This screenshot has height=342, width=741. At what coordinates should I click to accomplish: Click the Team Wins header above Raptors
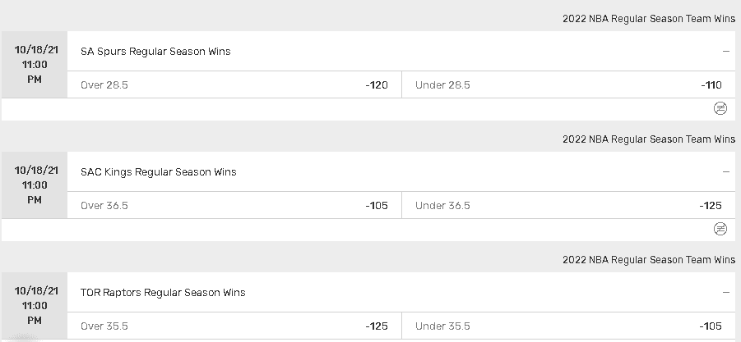[649, 260]
